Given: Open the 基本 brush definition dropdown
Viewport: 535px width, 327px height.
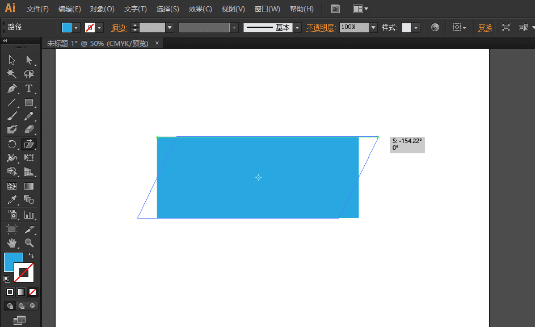Looking at the screenshot, I should click(297, 28).
